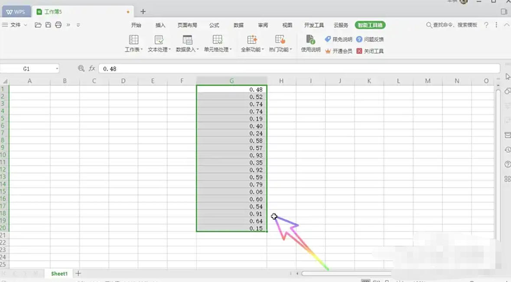Click the fx insert function icon
Image resolution: width=511 pixels, height=282 pixels.
click(91, 68)
